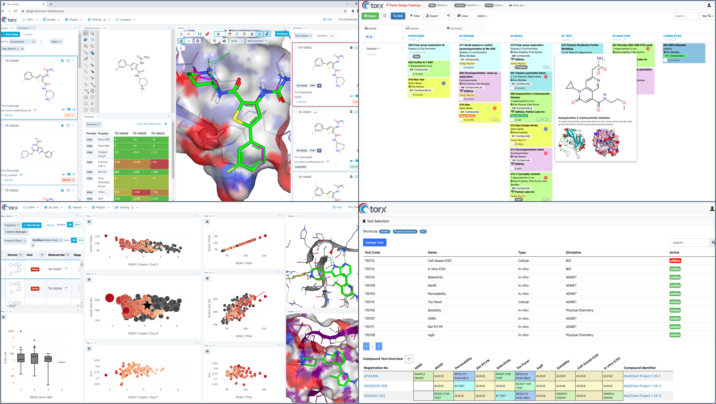
Task: Tick the checkbox for TD-100268
Action: (3, 60)
